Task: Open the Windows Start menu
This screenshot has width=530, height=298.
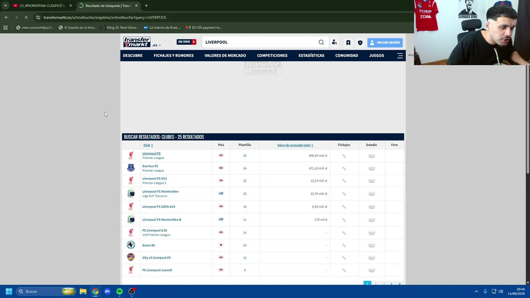Action: pyautogui.click(x=9, y=291)
